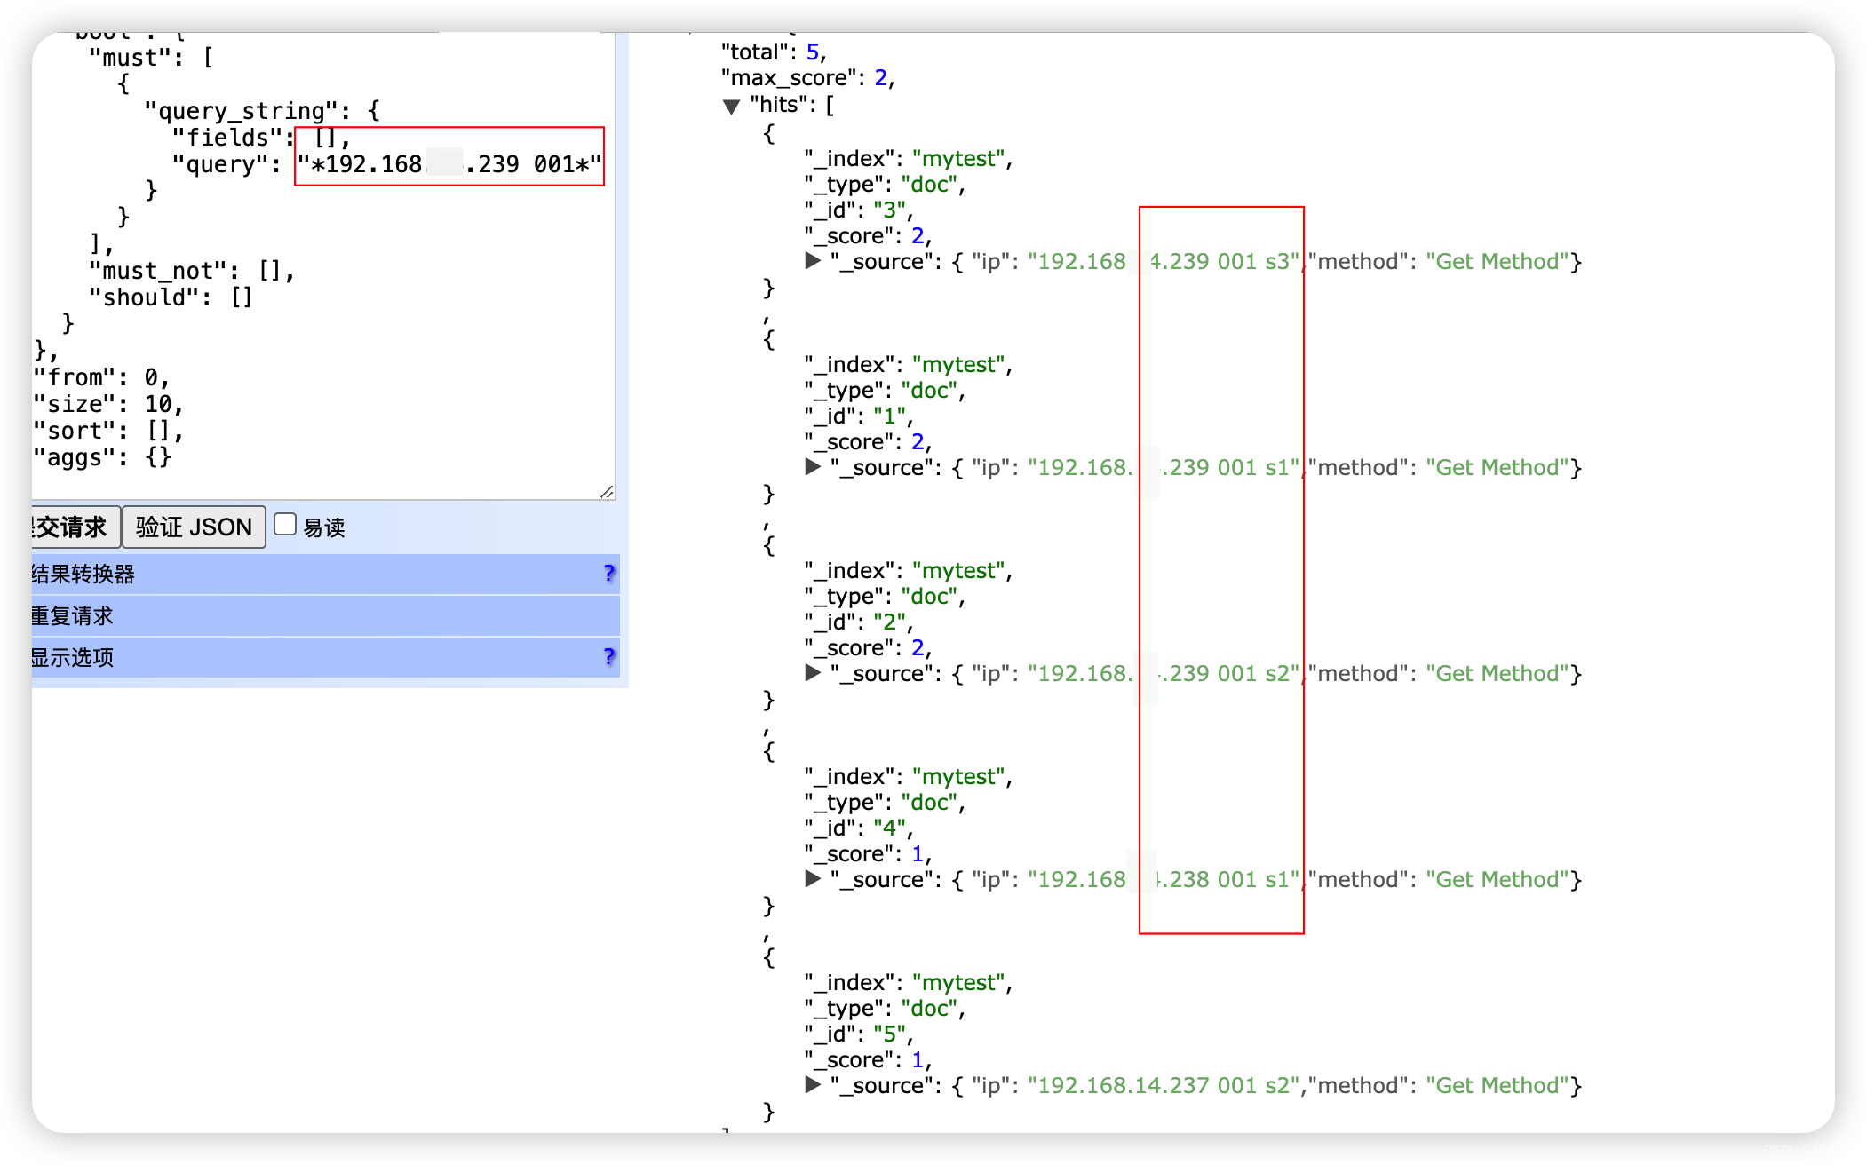Expand the 结果转换器 section

(x=83, y=575)
